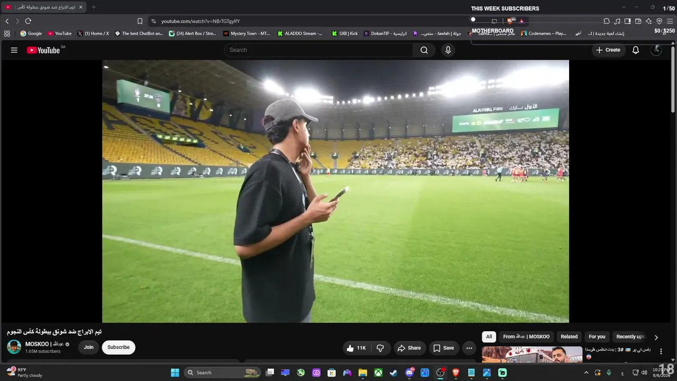677x381 pixels.
Task: Join the MOSKOO channel membership
Action: click(x=88, y=348)
